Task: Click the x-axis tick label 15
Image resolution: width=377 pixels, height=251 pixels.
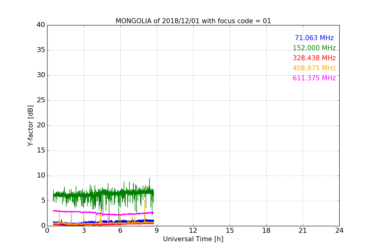Action: click(x=230, y=231)
